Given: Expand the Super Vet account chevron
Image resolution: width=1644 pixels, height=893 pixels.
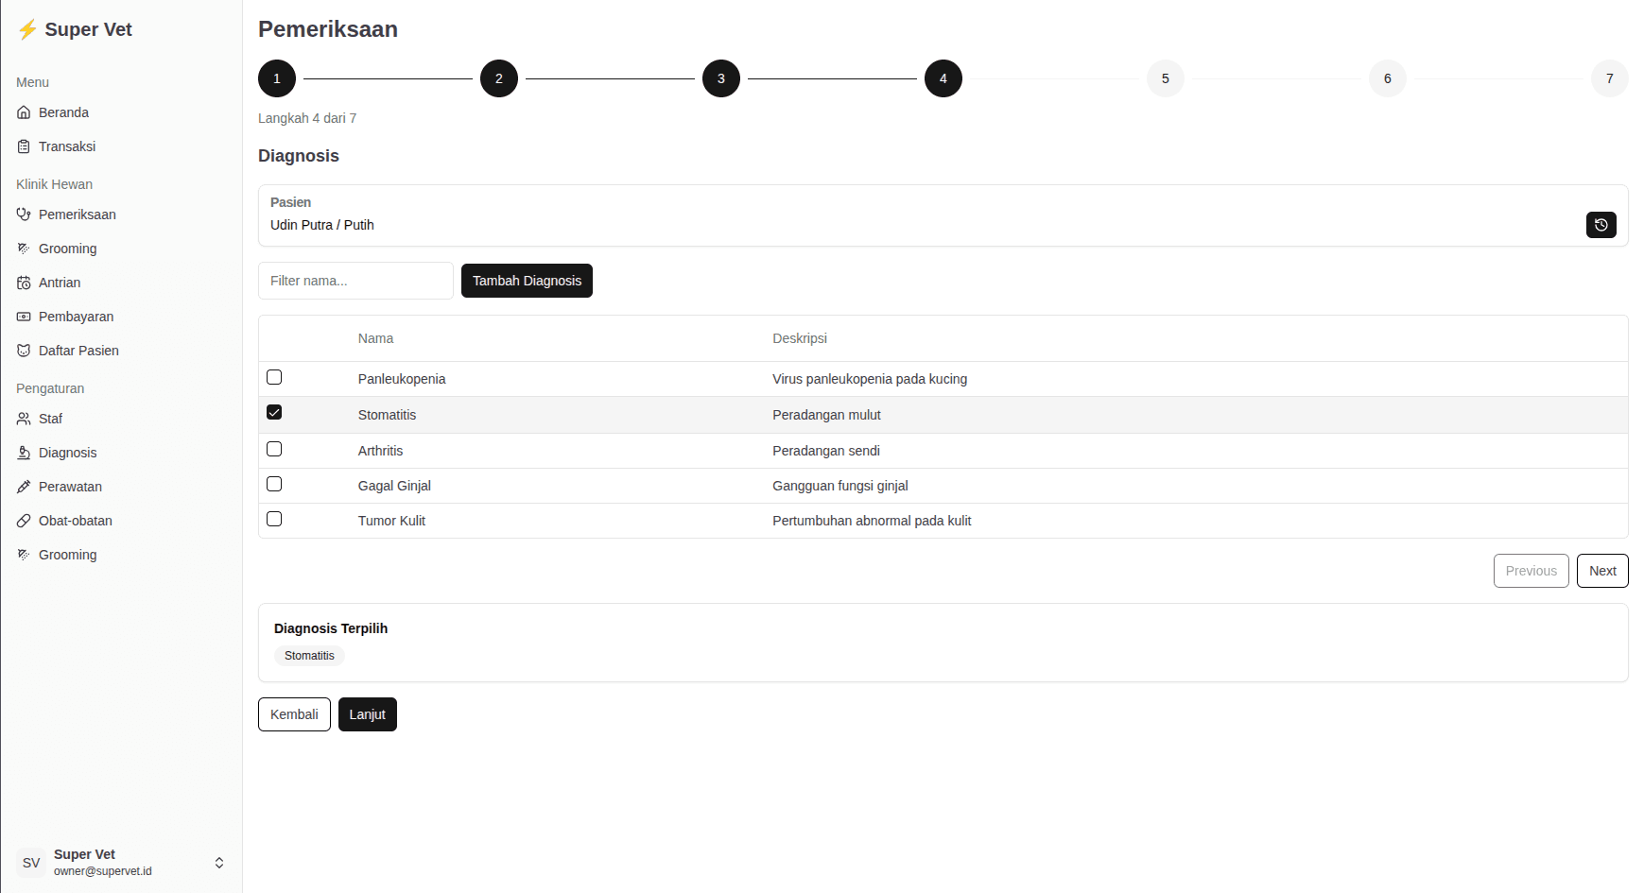Looking at the screenshot, I should (x=218, y=862).
